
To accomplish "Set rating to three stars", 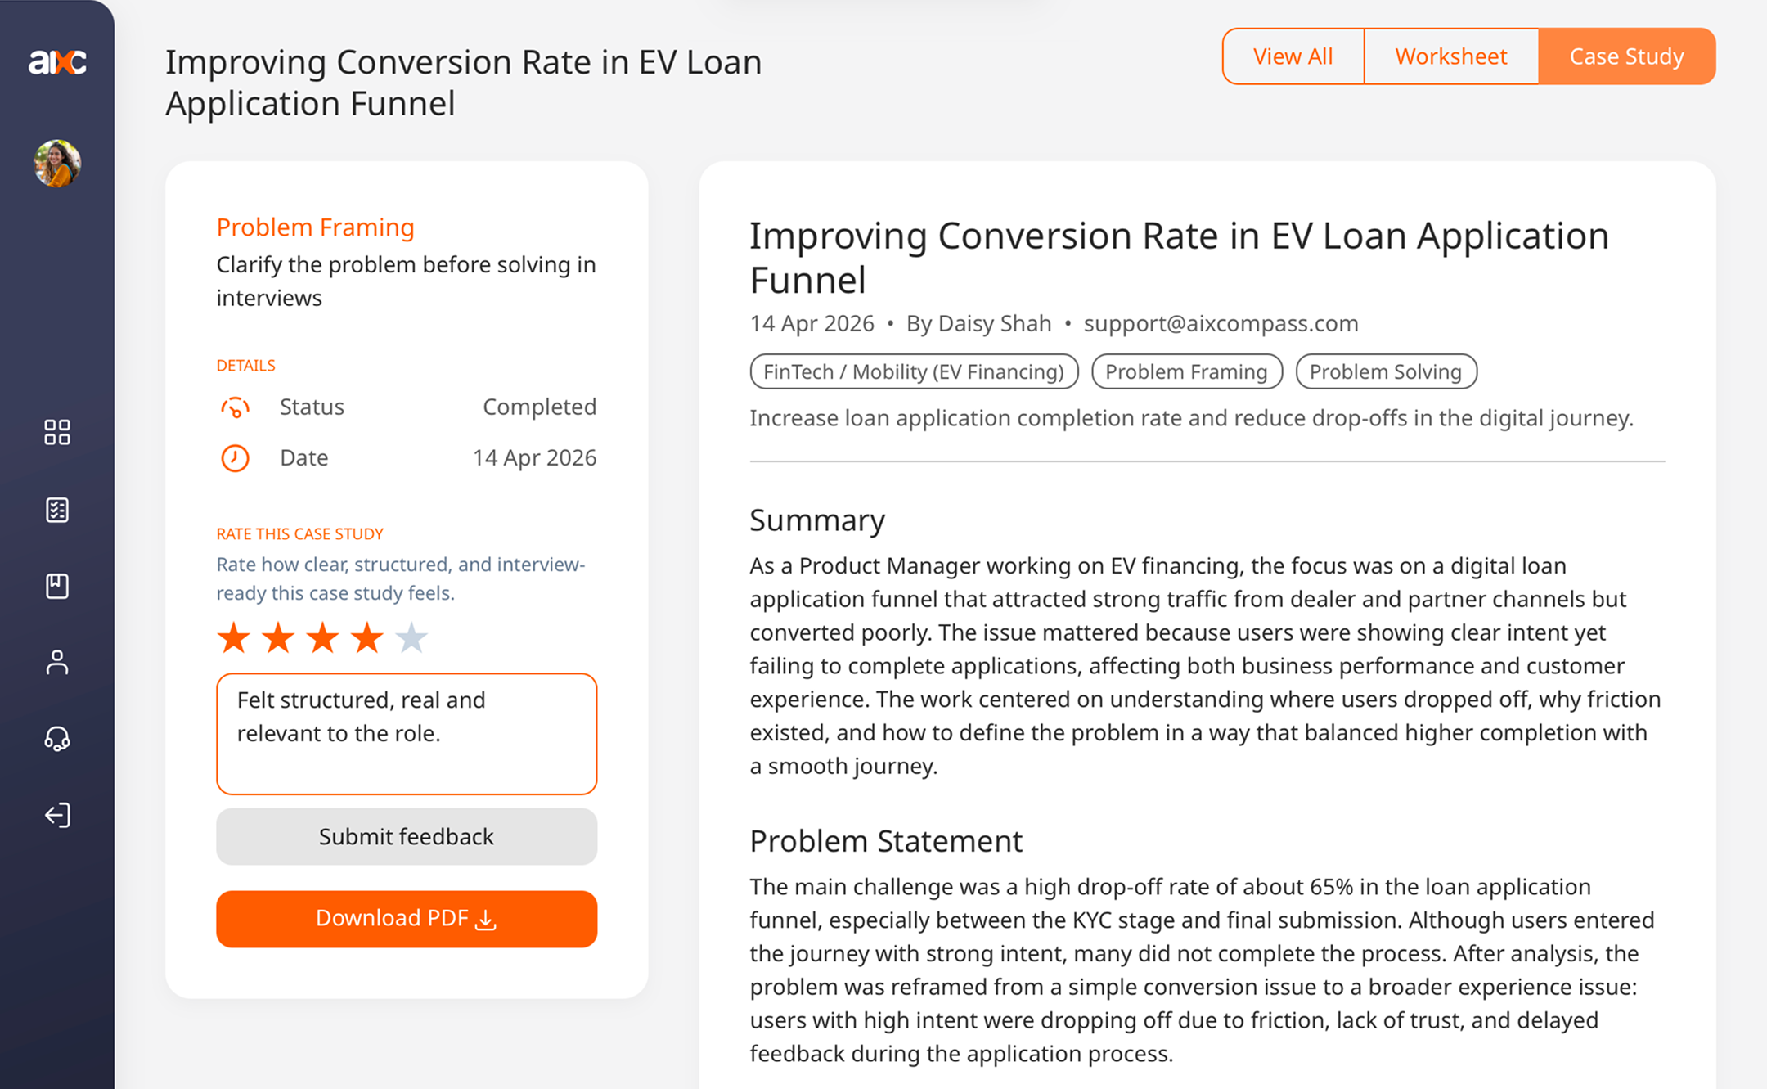I will point(323,637).
